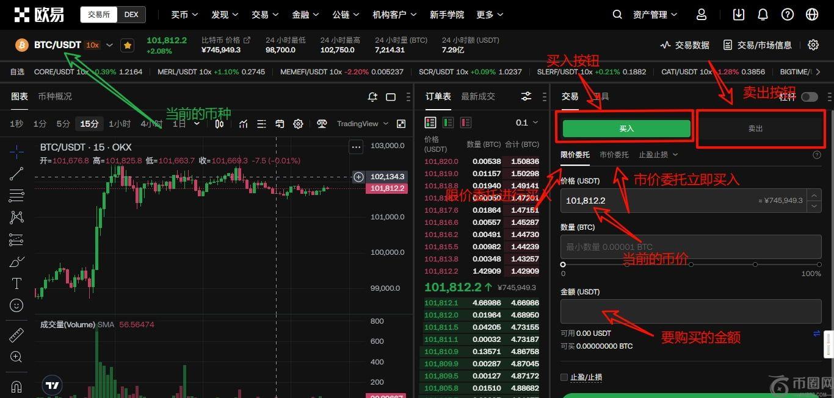Screen dimensions: 834x398
Task: Enable the 止盈/止损 checkbox
Action: (564, 377)
